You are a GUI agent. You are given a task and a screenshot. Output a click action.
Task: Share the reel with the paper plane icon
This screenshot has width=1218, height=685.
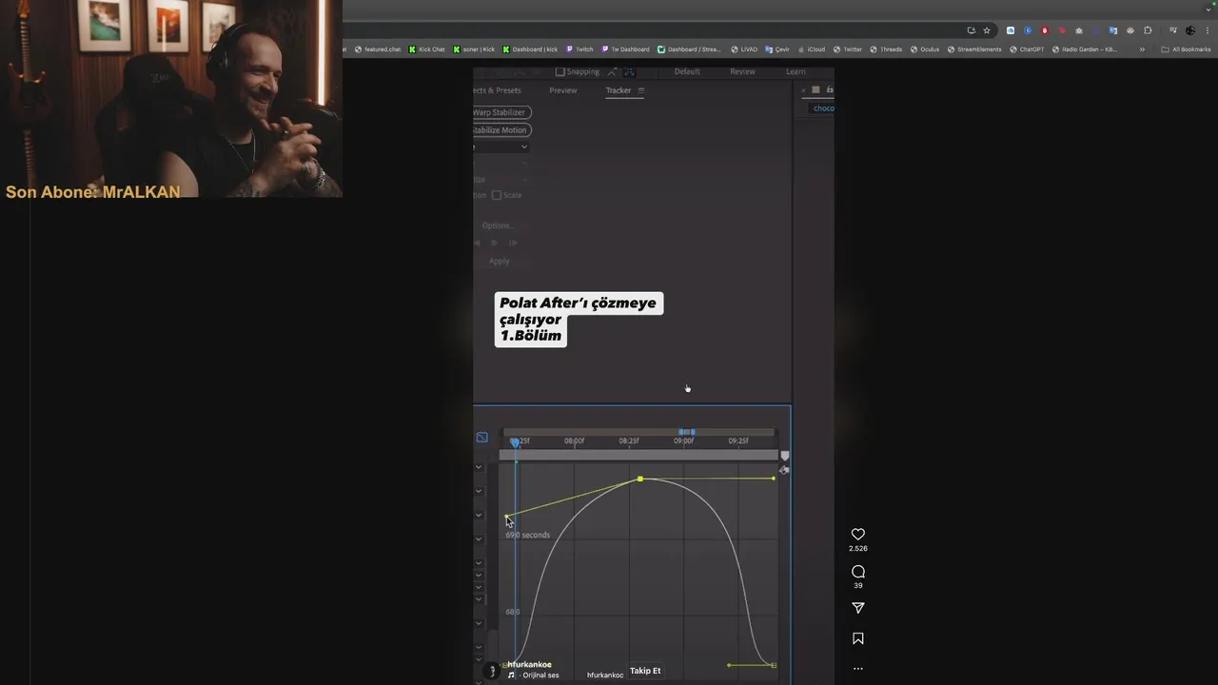(x=857, y=608)
